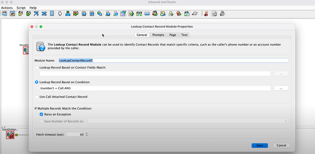Choose Lookup Record Based on Condition option
The width and height of the screenshot is (315, 154).
point(37,82)
